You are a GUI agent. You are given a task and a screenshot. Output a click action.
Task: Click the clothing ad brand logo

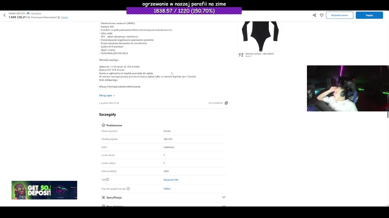pyautogui.click(x=241, y=55)
